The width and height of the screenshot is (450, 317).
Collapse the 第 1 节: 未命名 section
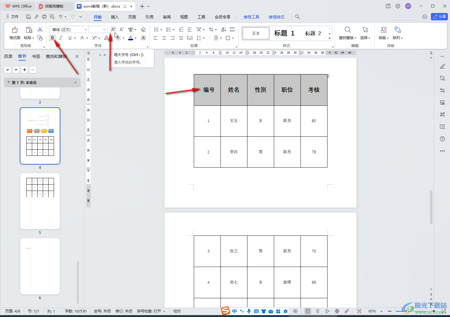tap(8, 82)
